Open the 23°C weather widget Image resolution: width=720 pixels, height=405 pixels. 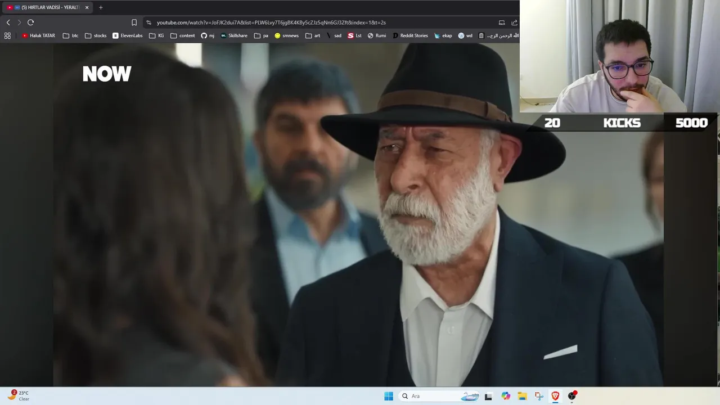click(x=18, y=396)
